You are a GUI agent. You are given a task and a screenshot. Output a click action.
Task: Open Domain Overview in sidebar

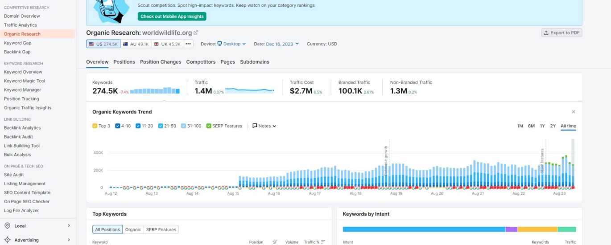[x=22, y=16]
